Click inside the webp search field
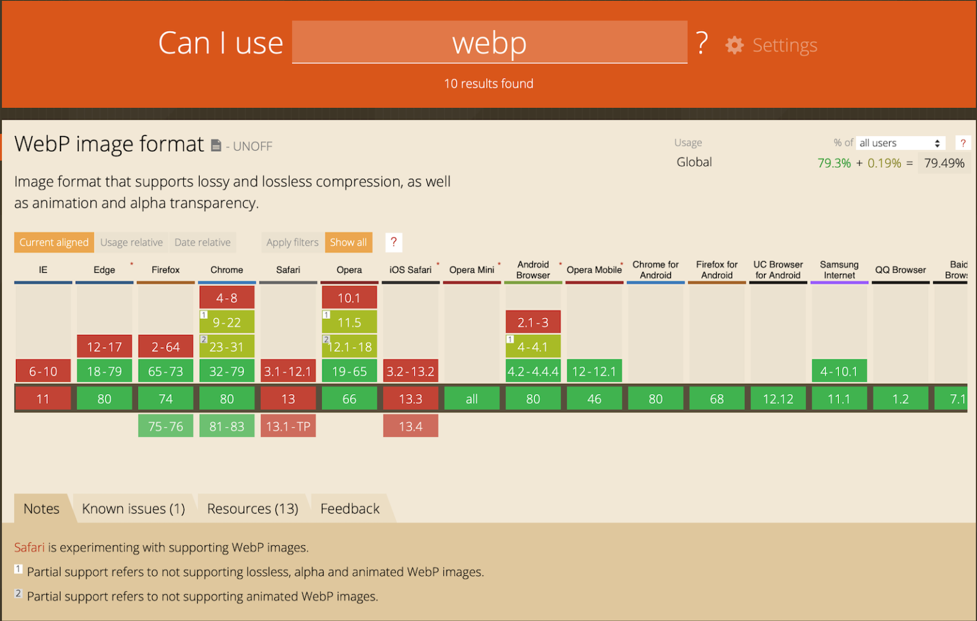Viewport: 977px width, 621px height. (488, 42)
